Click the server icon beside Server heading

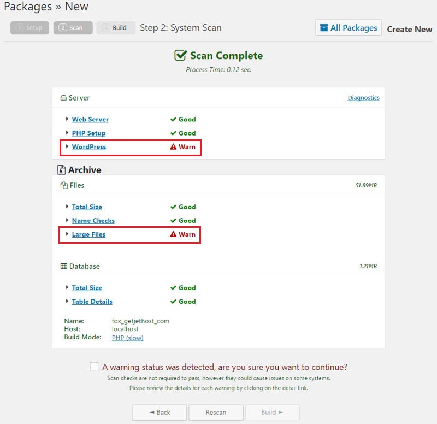[x=63, y=98]
